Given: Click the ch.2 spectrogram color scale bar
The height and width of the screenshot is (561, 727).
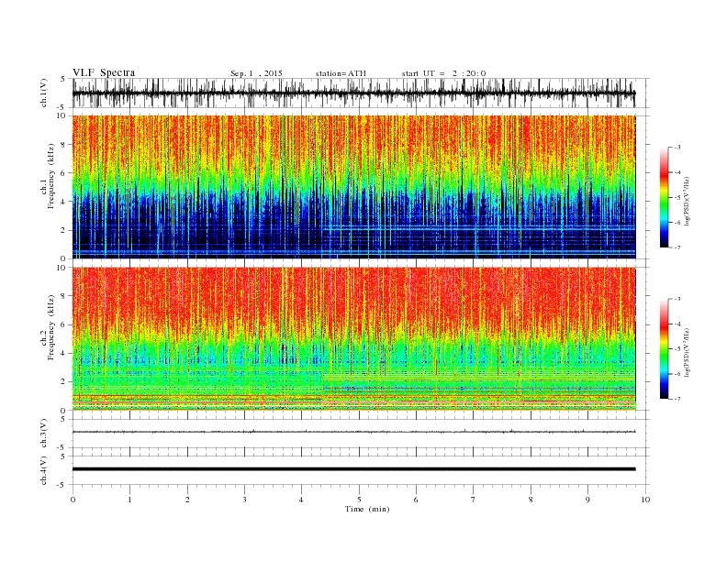Looking at the screenshot, I should tap(664, 348).
